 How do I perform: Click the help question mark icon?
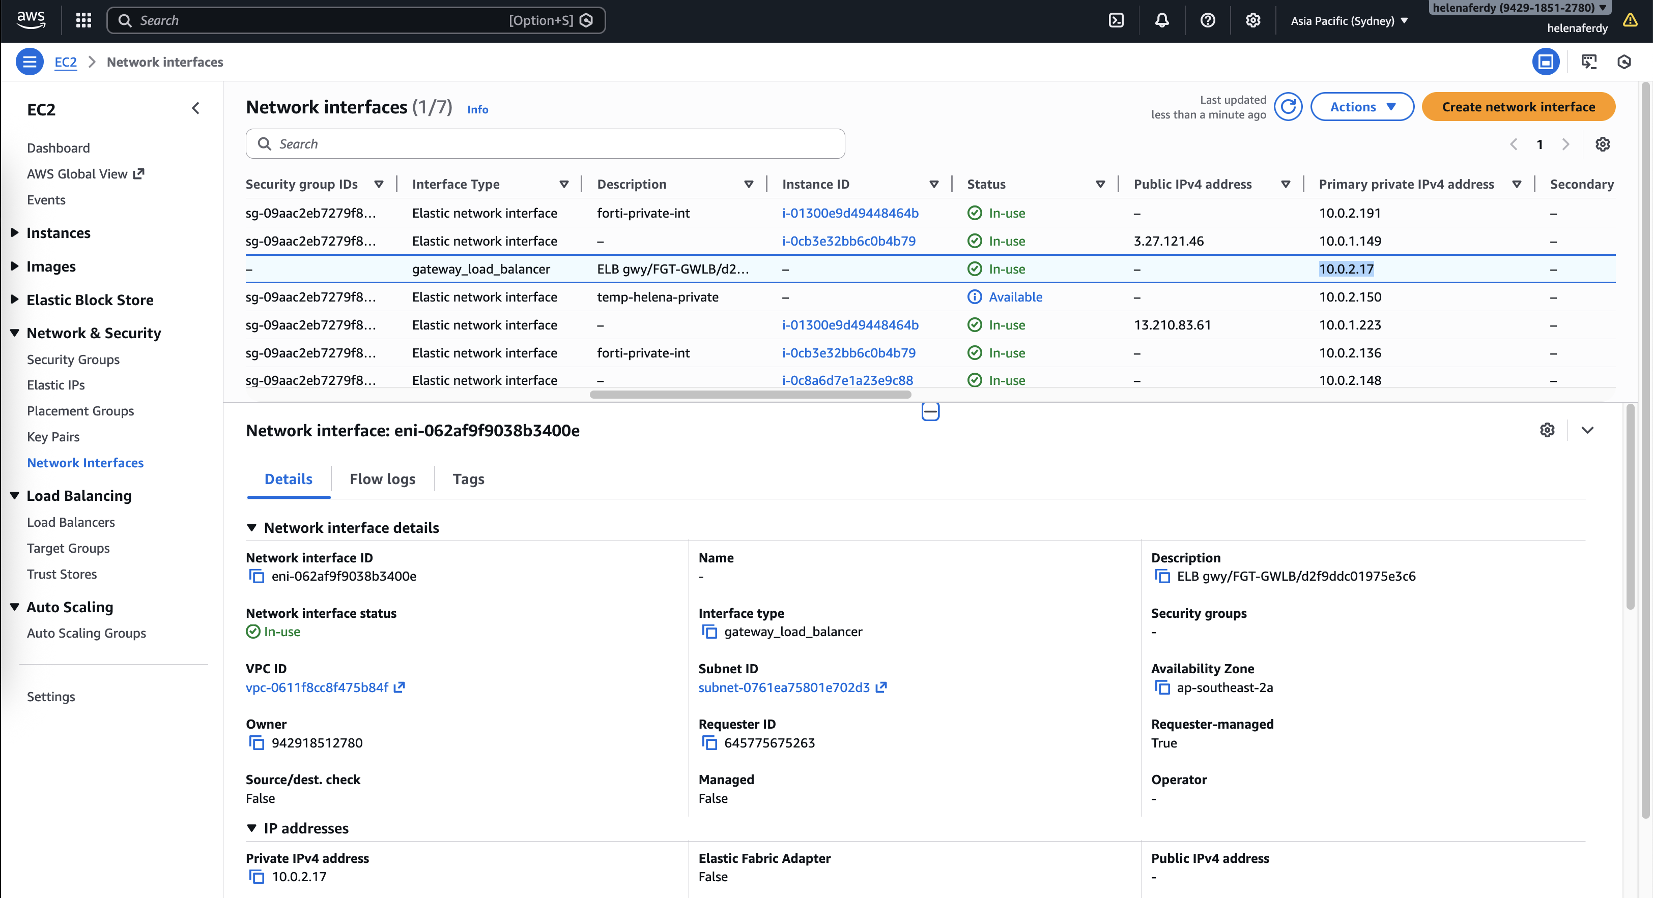tap(1207, 20)
